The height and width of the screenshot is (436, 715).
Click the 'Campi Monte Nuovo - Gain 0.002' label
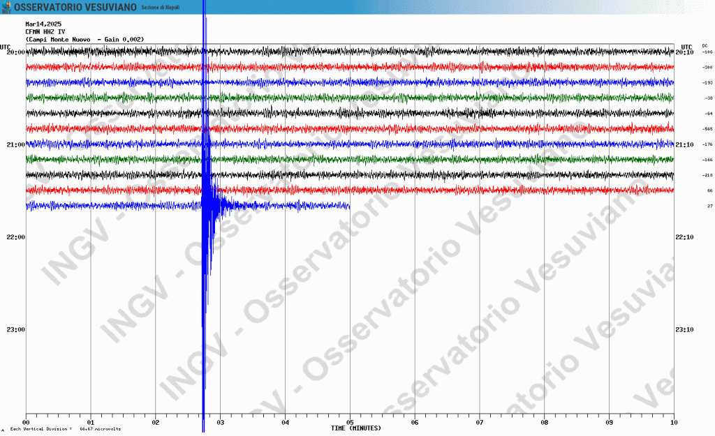84,40
